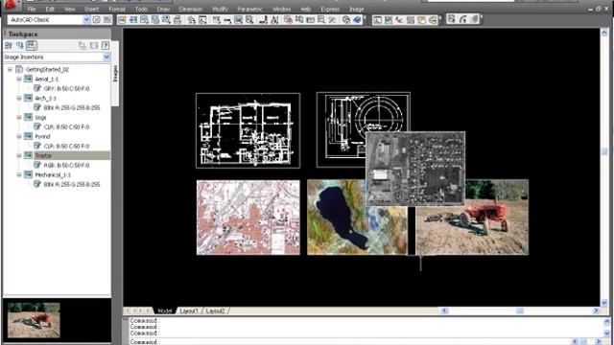Select the Aerial_1:1 tree item
The height and width of the screenshot is (345, 614).
point(47,79)
